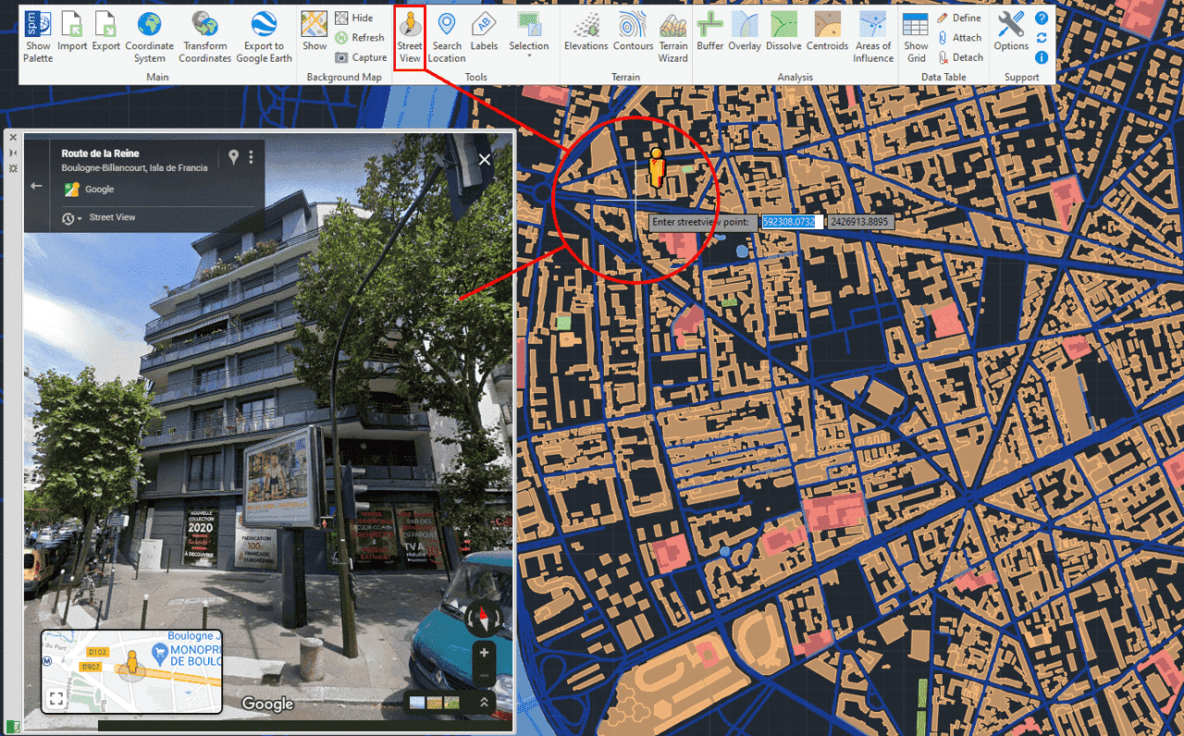Image resolution: width=1184 pixels, height=736 pixels.
Task: Click the Search Location icon
Action: (447, 37)
